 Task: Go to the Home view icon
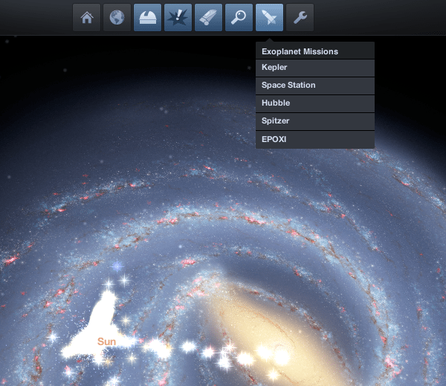point(87,18)
